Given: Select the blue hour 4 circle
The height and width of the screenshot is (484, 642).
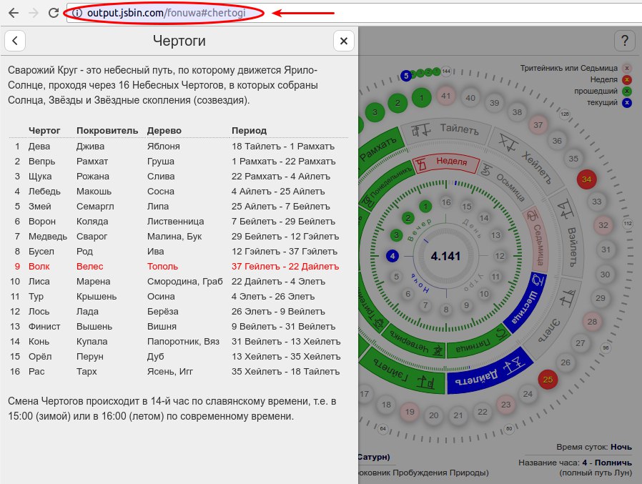Looking at the screenshot, I should [x=392, y=256].
